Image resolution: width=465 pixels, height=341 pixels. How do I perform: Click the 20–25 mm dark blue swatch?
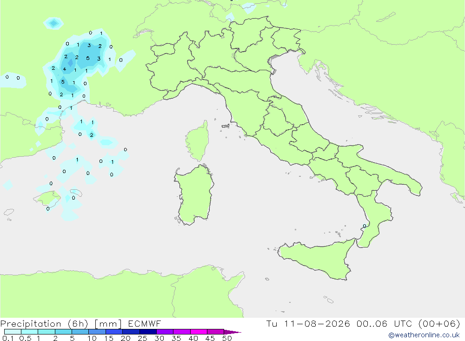point(131,332)
